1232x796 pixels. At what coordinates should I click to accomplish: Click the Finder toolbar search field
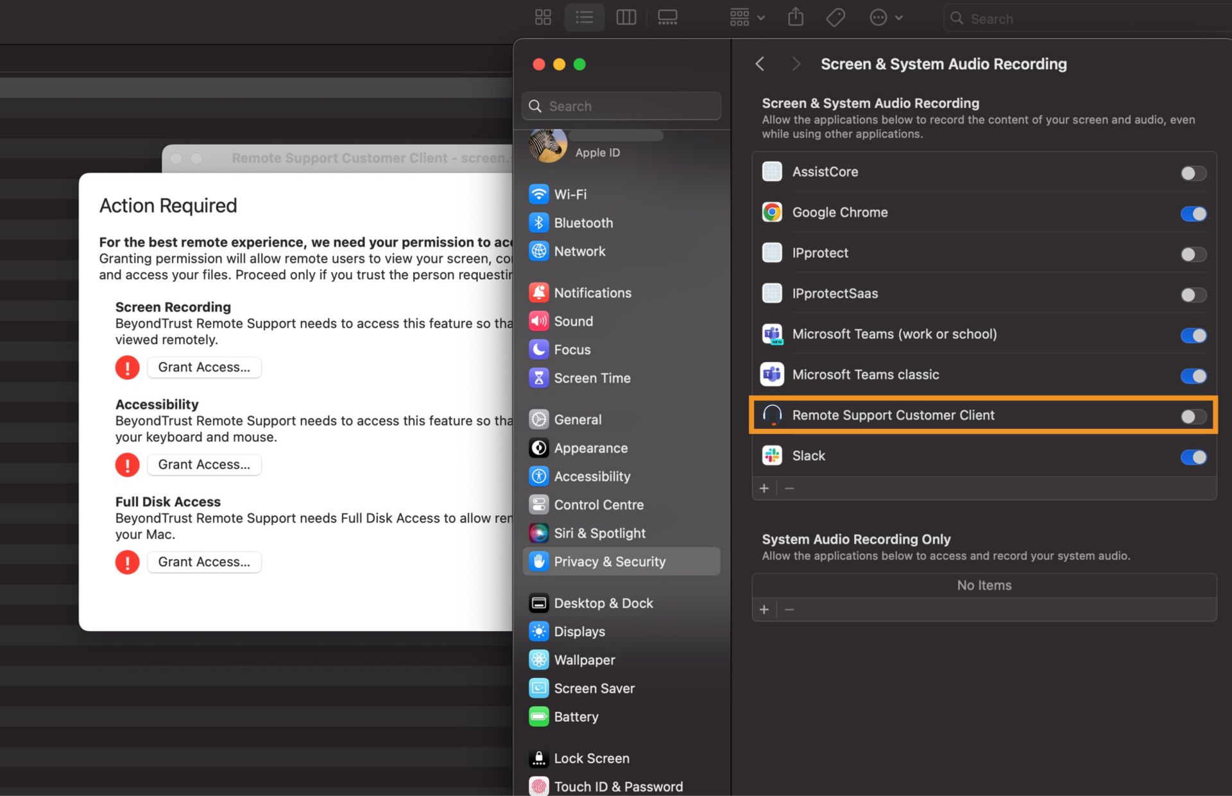pos(1088,19)
